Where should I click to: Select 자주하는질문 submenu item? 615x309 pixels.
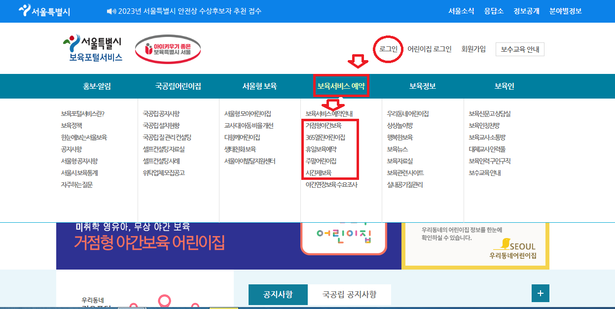tap(77, 185)
